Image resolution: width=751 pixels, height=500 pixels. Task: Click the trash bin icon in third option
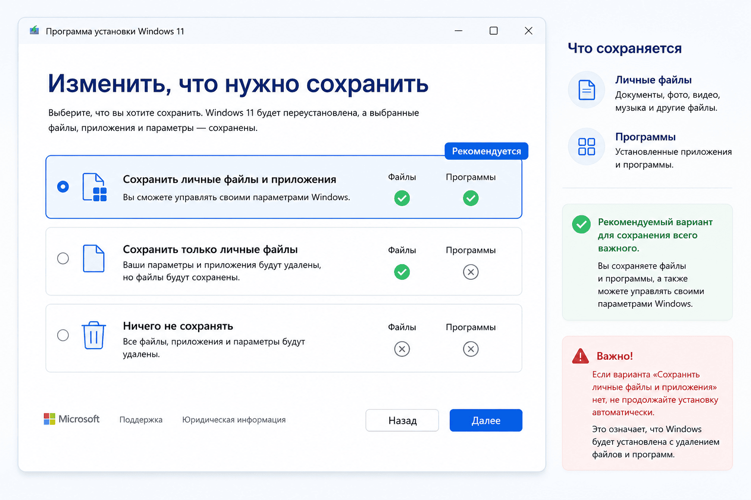click(94, 335)
